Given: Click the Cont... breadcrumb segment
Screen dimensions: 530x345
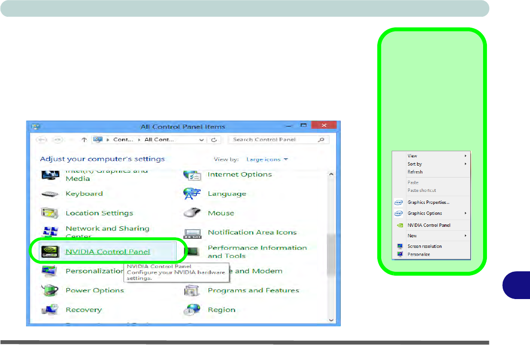Looking at the screenshot, I should click(123, 140).
